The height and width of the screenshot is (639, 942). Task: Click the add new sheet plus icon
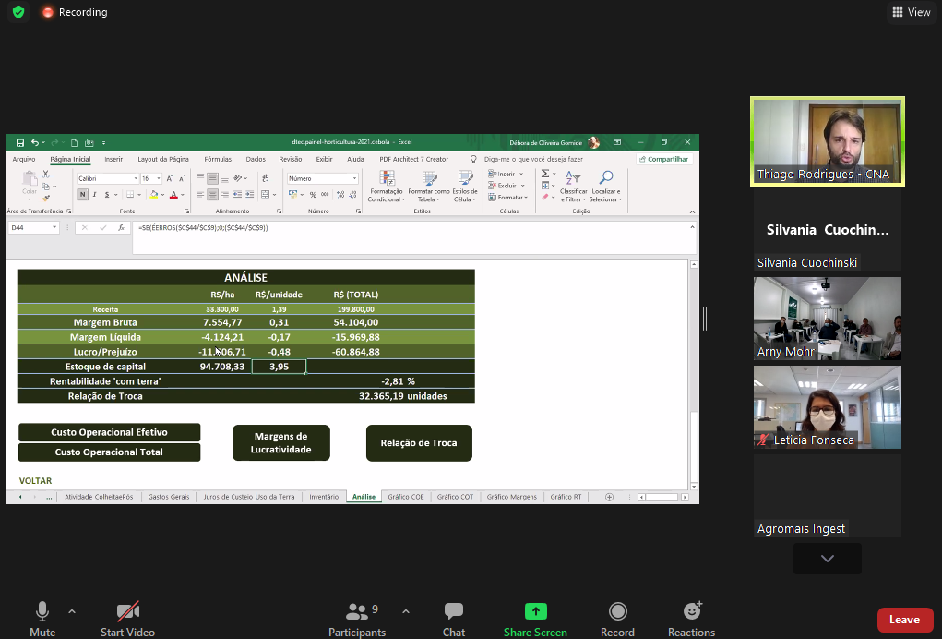[609, 497]
